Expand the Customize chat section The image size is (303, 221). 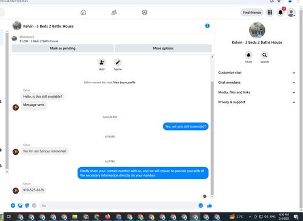click(x=256, y=73)
